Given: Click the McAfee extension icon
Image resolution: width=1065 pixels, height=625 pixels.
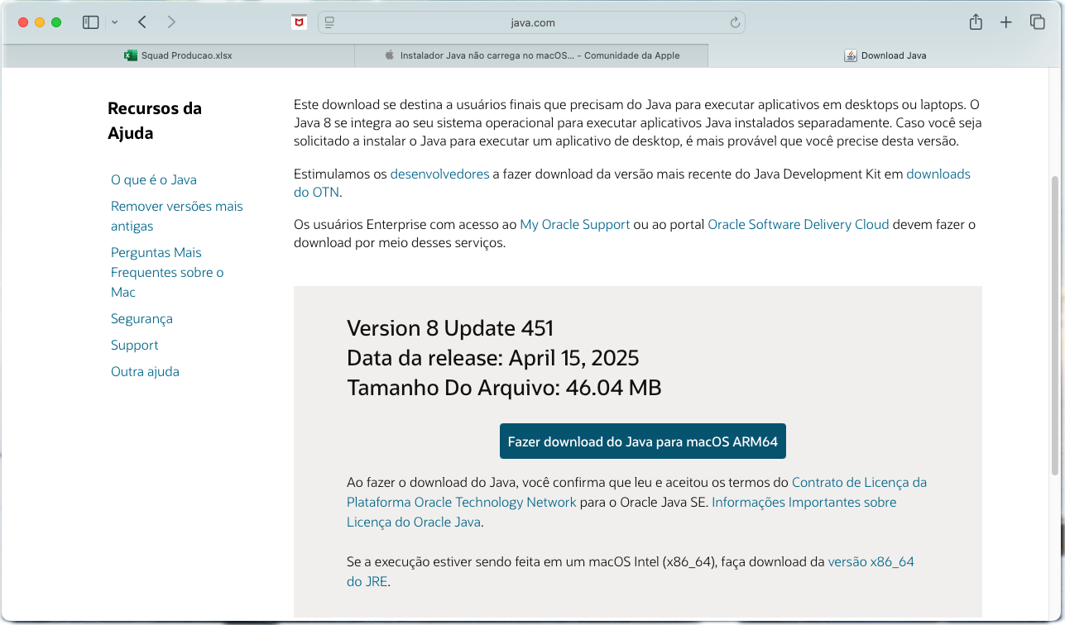Looking at the screenshot, I should pyautogui.click(x=299, y=22).
